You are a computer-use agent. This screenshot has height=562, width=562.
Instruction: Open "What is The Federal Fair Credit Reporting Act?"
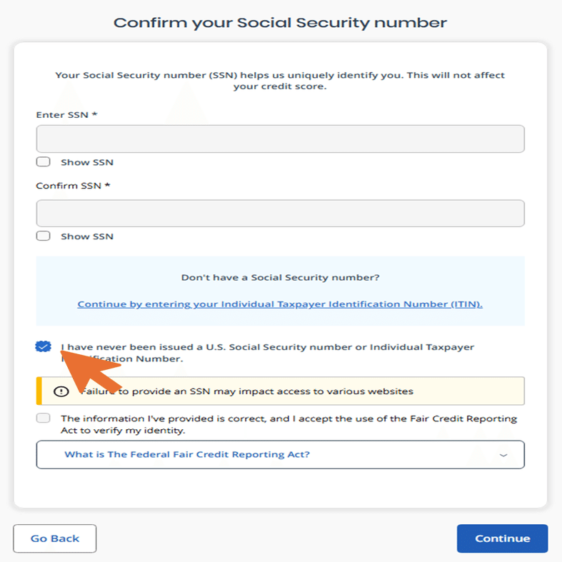click(x=187, y=454)
